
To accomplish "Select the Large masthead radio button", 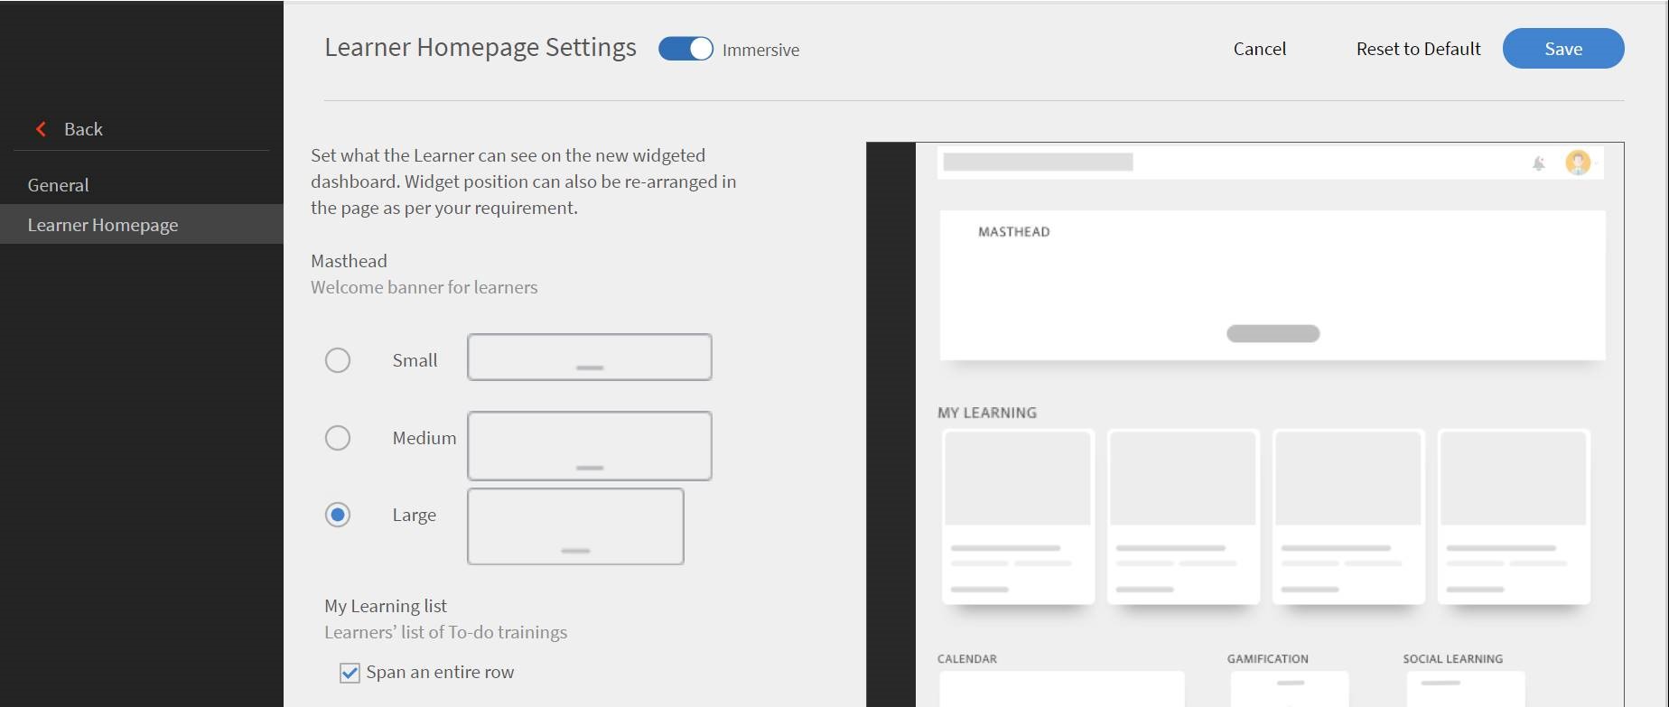I will click(x=338, y=515).
